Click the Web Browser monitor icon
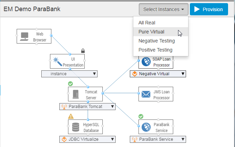235x147 pixels. click(x=24, y=37)
